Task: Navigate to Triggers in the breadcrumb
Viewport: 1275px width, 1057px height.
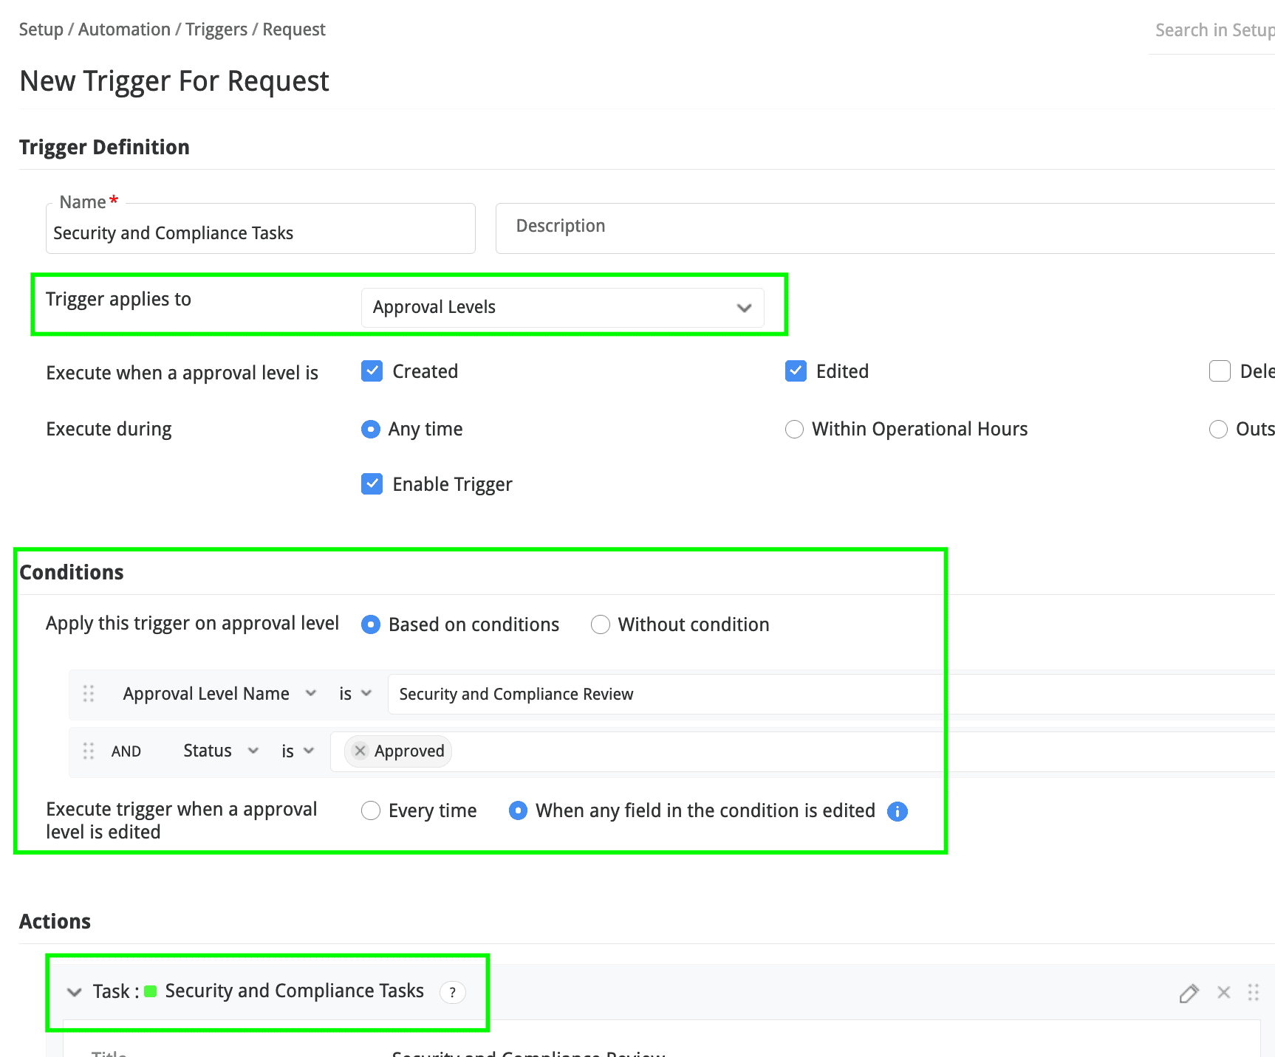Action: coord(216,30)
